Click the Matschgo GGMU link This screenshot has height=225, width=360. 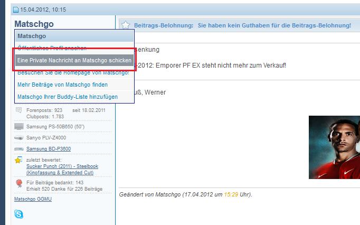(x=33, y=199)
